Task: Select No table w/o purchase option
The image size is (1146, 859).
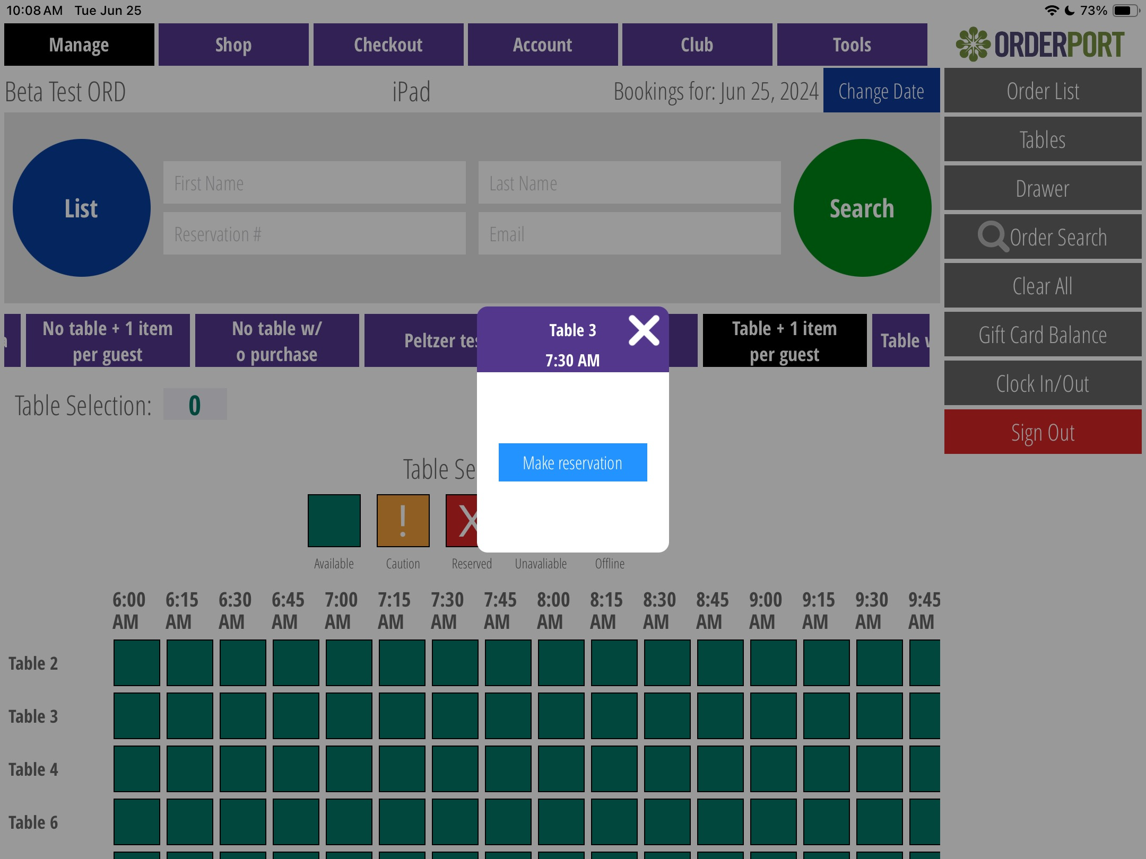Action: pos(276,341)
